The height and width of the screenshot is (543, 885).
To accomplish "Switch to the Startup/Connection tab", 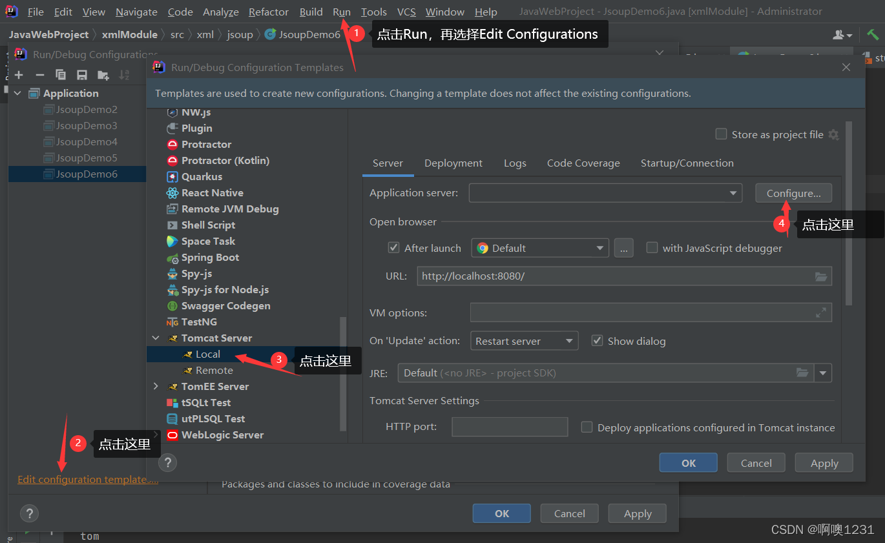I will pyautogui.click(x=687, y=163).
